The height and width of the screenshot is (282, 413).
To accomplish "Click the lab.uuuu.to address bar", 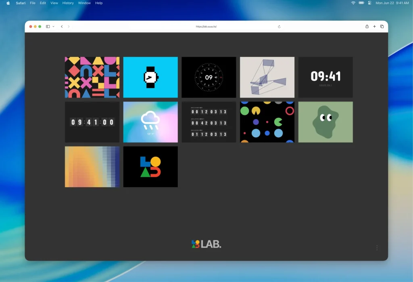I will click(206, 27).
